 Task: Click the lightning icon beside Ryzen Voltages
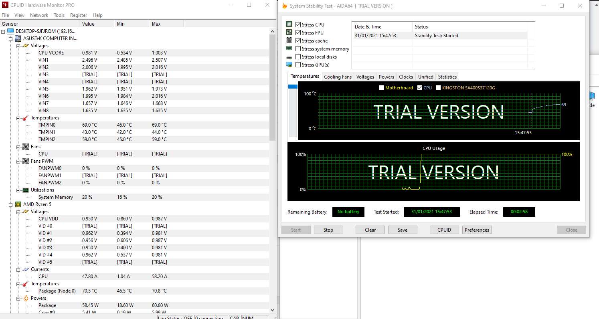(x=25, y=212)
